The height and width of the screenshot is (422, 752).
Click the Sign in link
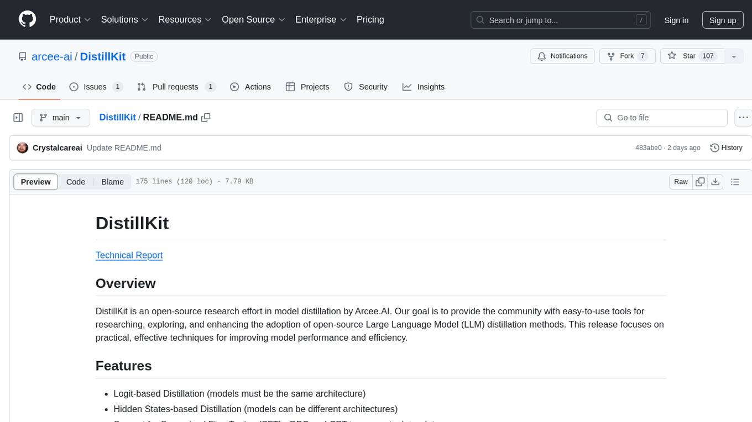click(x=676, y=20)
